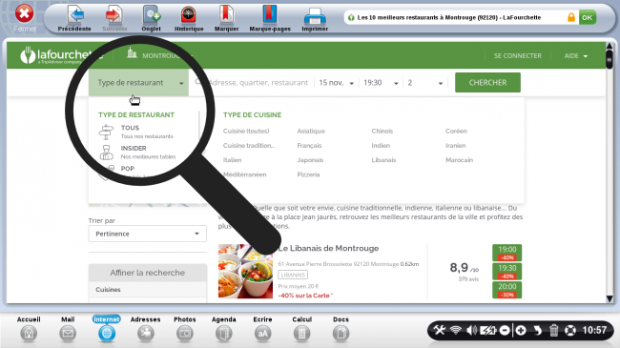The image size is (620, 348).
Task: Click the page vertical scrollbar handle
Action: [610, 59]
